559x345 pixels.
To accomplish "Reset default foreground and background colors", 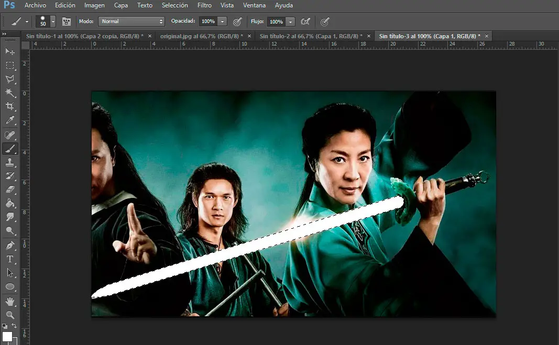I will (5, 326).
